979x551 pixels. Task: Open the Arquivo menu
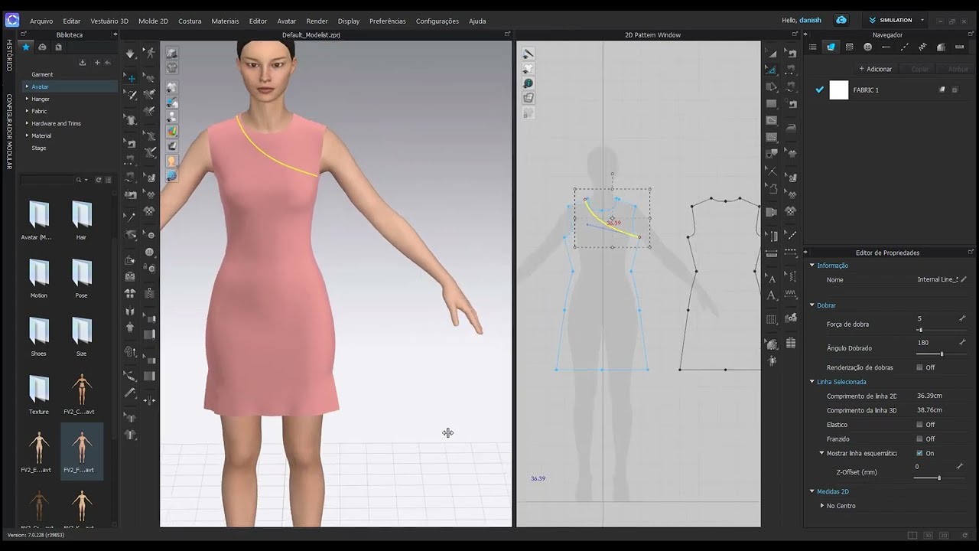click(x=41, y=21)
